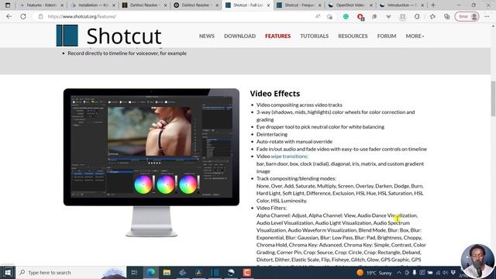
Task: Open the weather widget showing 19°C Sunny
Action: [x=374, y=272]
